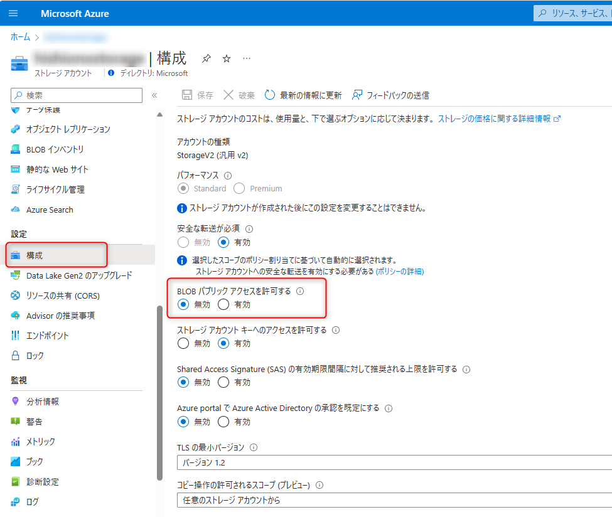Click the 最新の情報に更新 refresh icon
The height and width of the screenshot is (517, 612).
269,95
